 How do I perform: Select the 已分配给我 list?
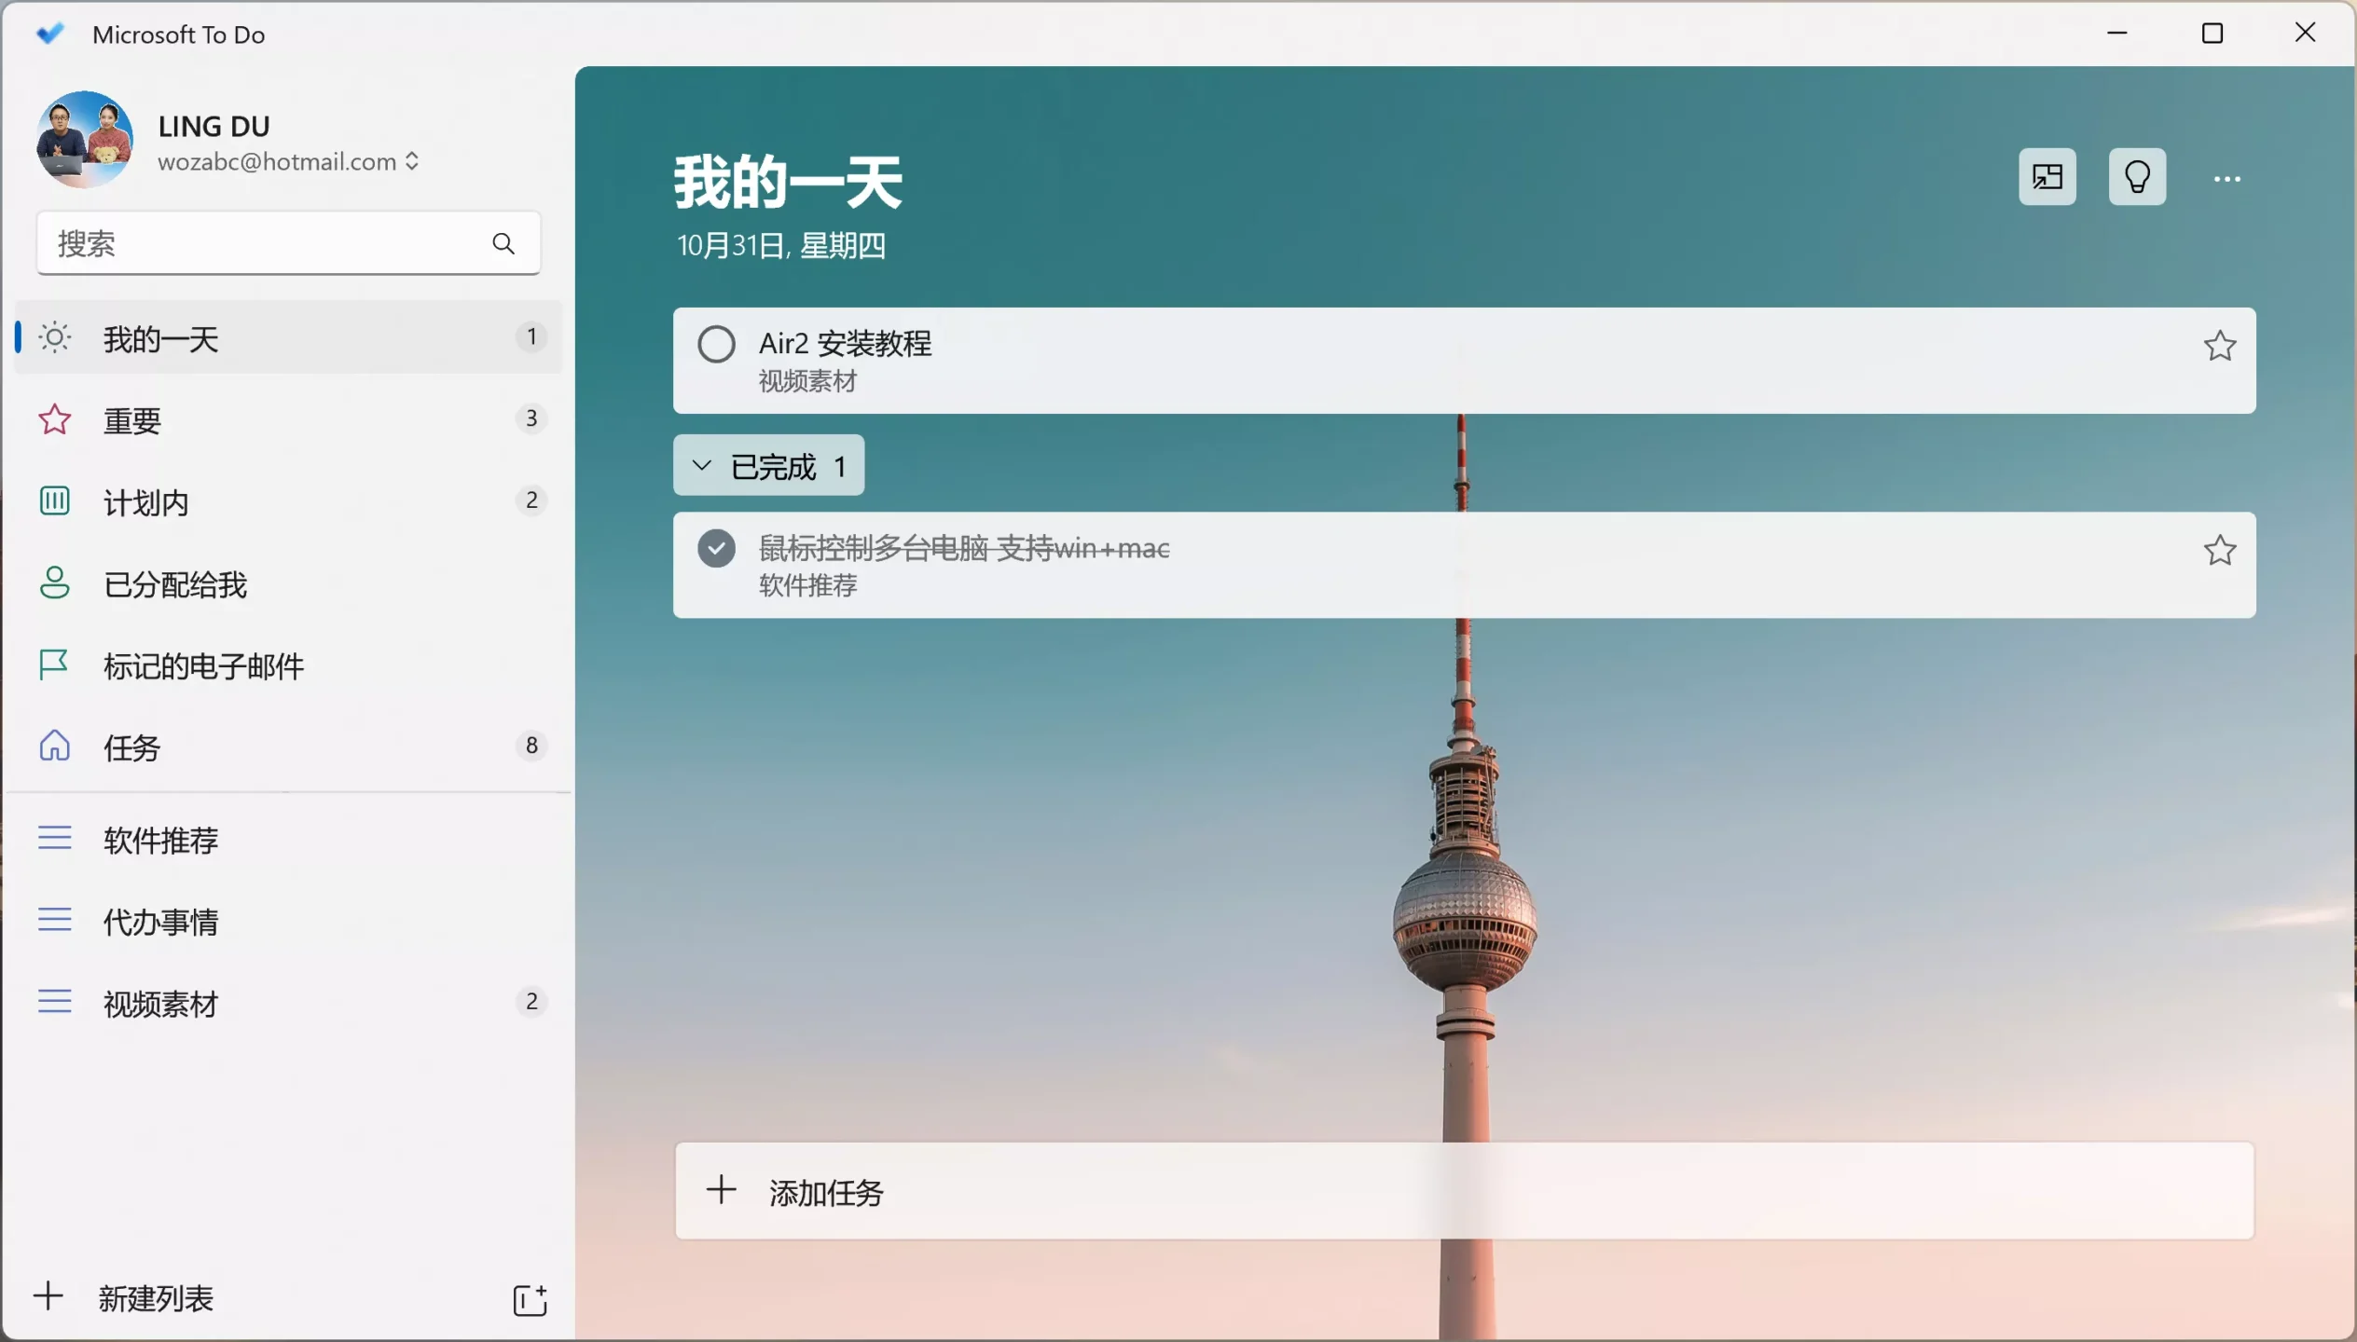pyautogui.click(x=175, y=584)
